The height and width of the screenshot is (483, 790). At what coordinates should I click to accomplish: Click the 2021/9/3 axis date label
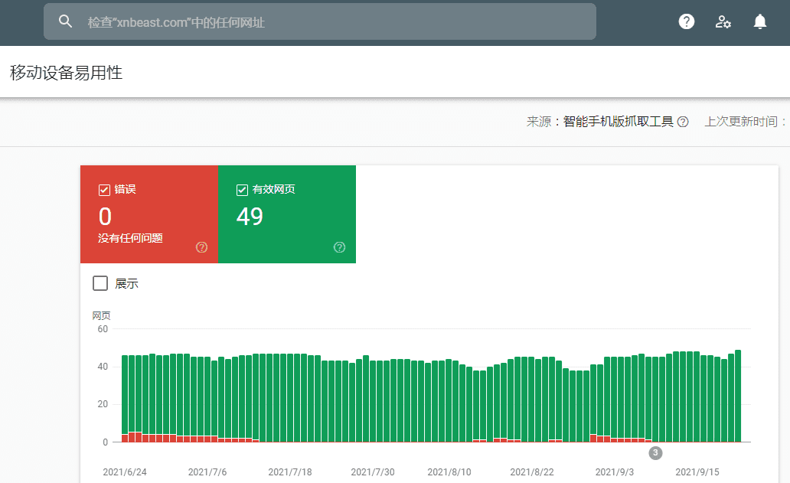[614, 472]
